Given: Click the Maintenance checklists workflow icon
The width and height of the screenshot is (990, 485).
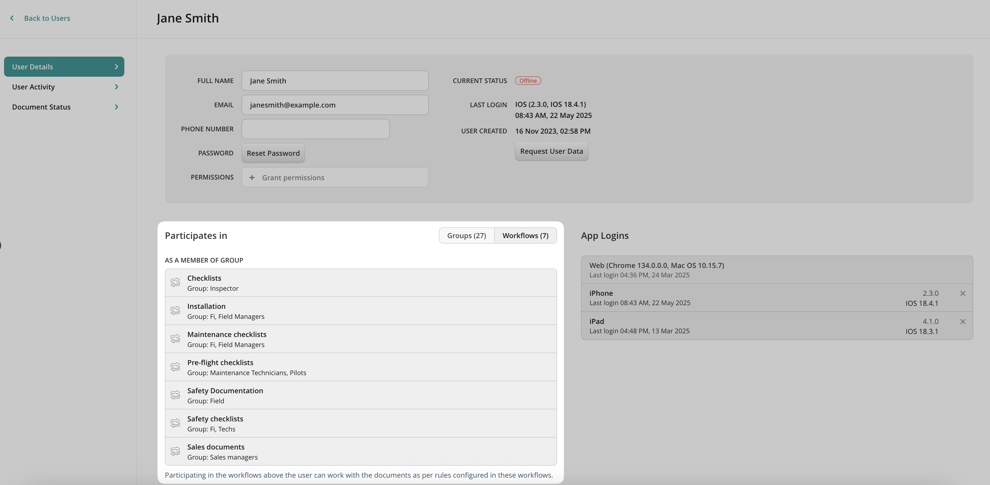Looking at the screenshot, I should pyautogui.click(x=175, y=339).
